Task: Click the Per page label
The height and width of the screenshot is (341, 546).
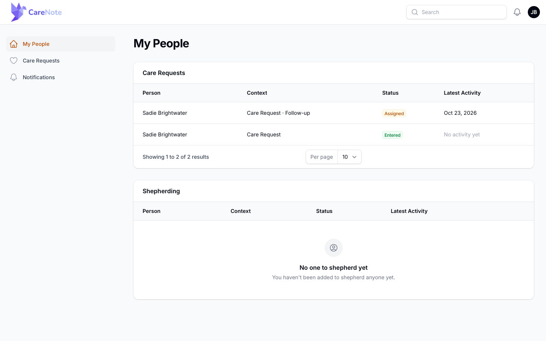Action: [x=322, y=157]
